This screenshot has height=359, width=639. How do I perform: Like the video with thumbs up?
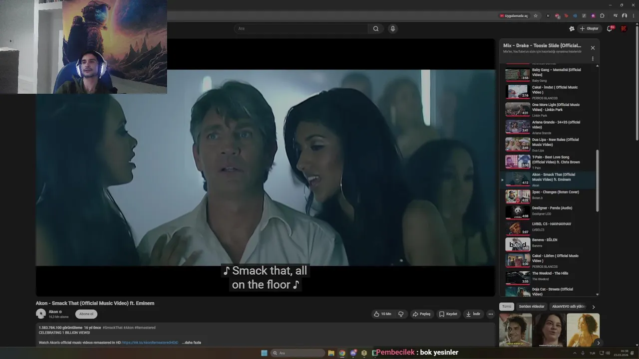click(382, 314)
